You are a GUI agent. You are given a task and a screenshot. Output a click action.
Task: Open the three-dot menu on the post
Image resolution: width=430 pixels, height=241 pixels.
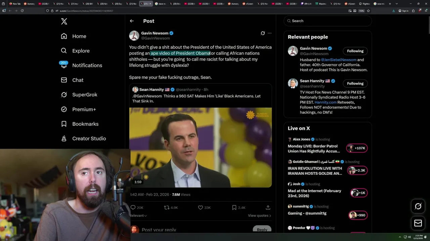(x=269, y=33)
